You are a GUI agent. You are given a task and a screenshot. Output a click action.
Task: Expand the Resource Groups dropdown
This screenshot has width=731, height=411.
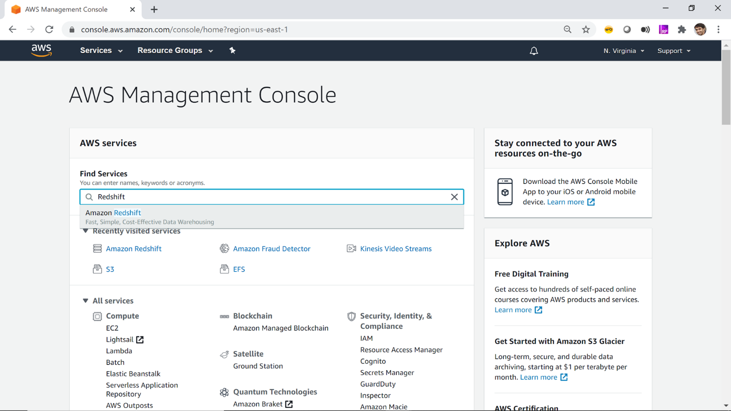[175, 50]
